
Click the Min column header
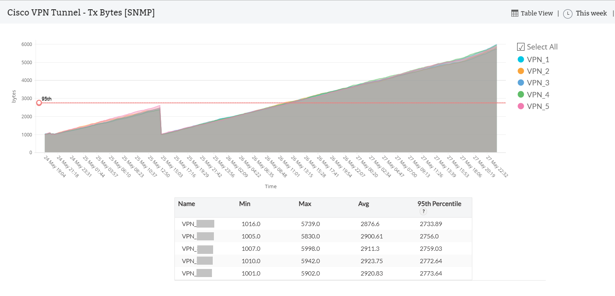tap(244, 204)
